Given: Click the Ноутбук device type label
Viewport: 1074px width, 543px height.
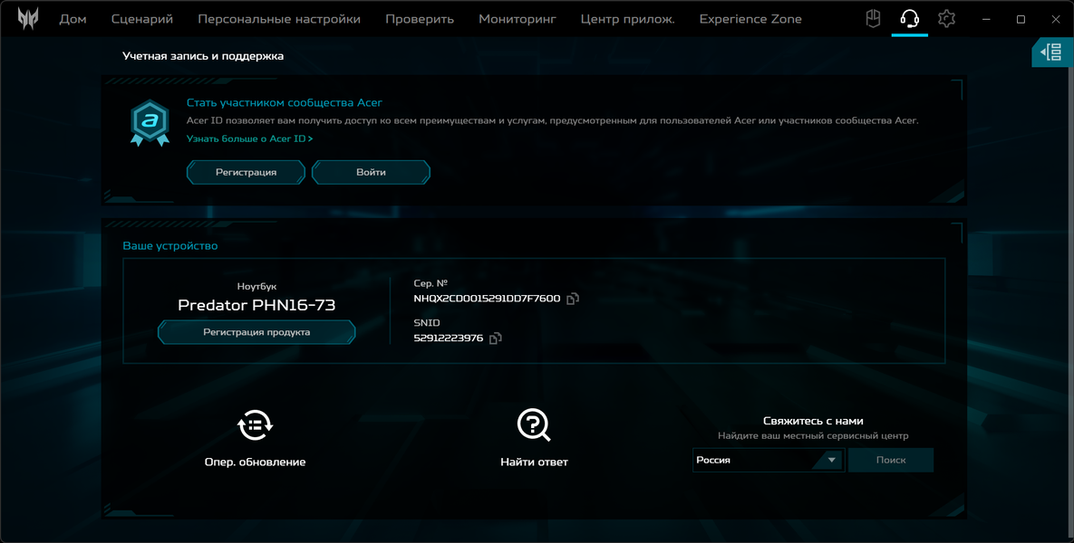Looking at the screenshot, I should (256, 287).
